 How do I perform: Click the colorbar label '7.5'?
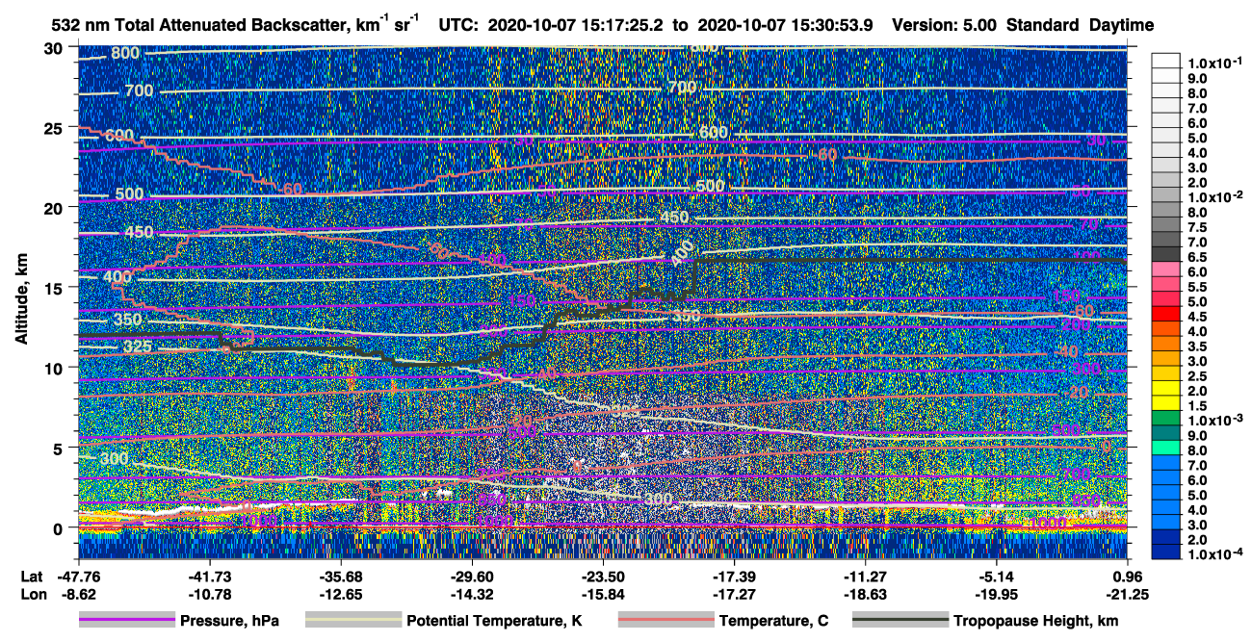click(x=1196, y=227)
